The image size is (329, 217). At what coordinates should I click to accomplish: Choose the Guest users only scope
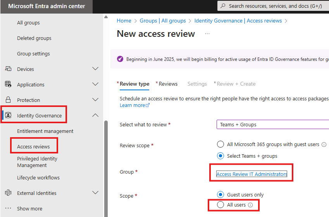click(220, 195)
